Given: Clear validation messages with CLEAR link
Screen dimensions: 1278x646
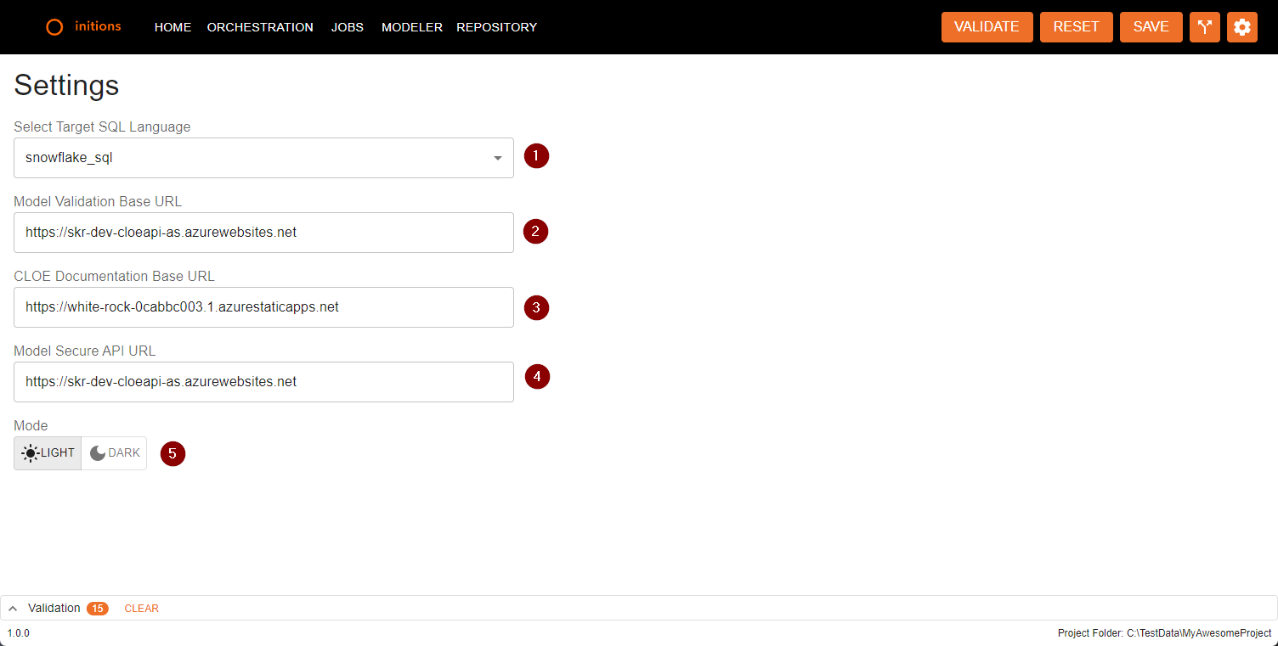Looking at the screenshot, I should 141,609.
